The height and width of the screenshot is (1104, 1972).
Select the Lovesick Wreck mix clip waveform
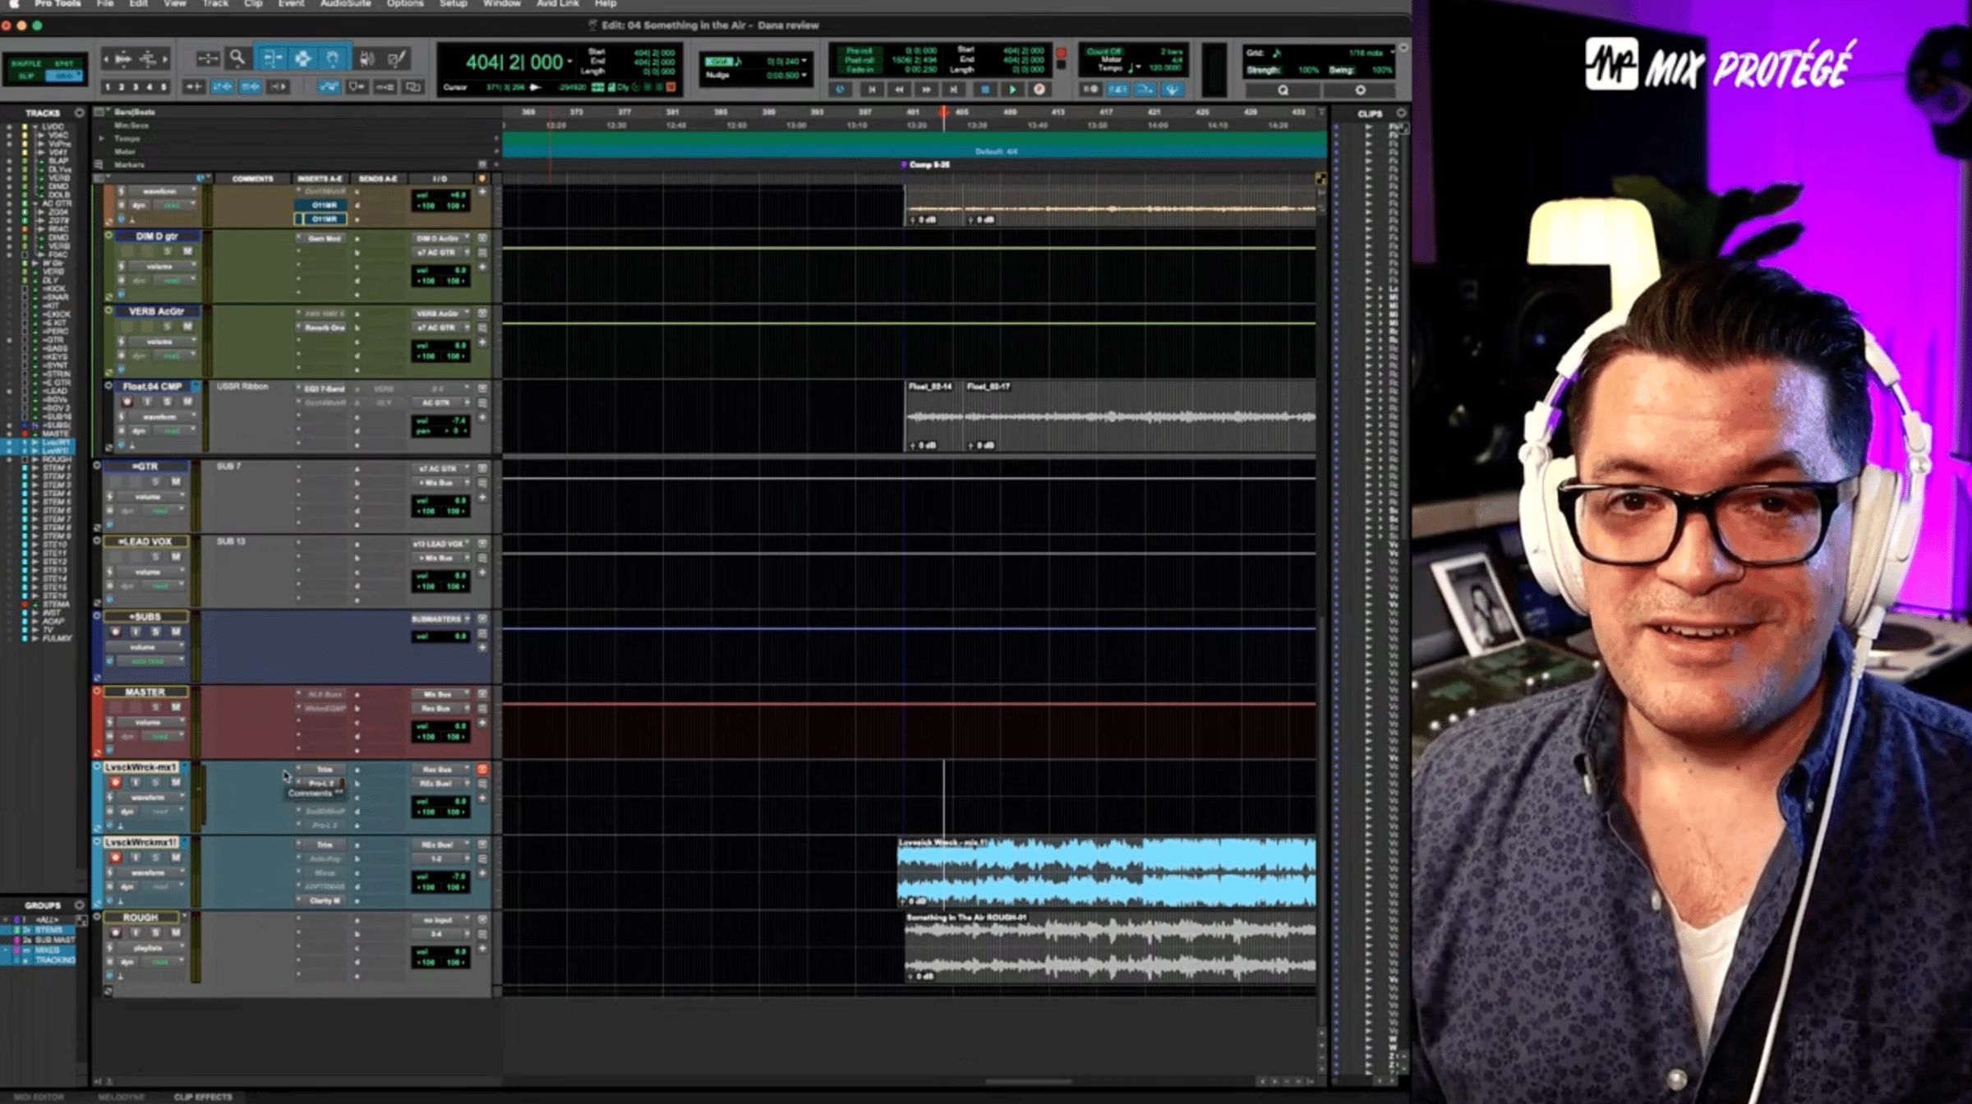[1106, 872]
